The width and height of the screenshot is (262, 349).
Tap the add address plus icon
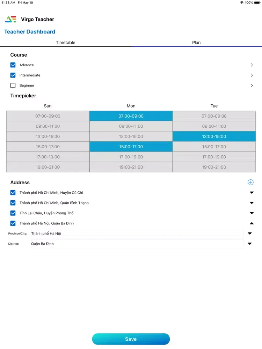250,182
